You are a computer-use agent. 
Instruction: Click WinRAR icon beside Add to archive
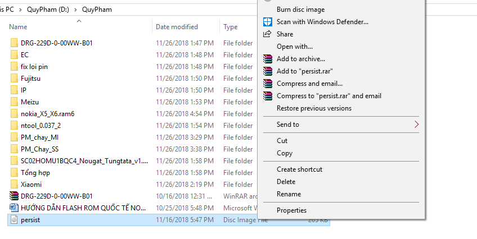[267, 59]
